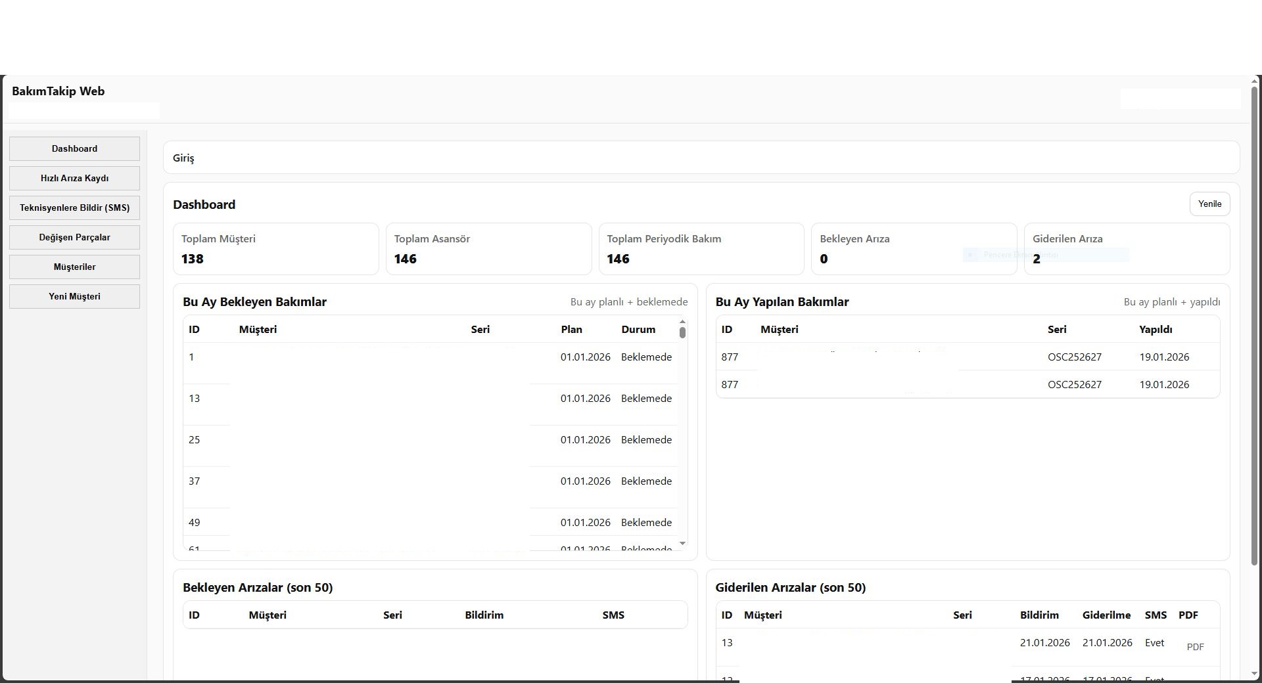The height and width of the screenshot is (683, 1262).
Task: Select Teknisyenlere Bildir (SMS) in sidebar
Action: coord(74,208)
